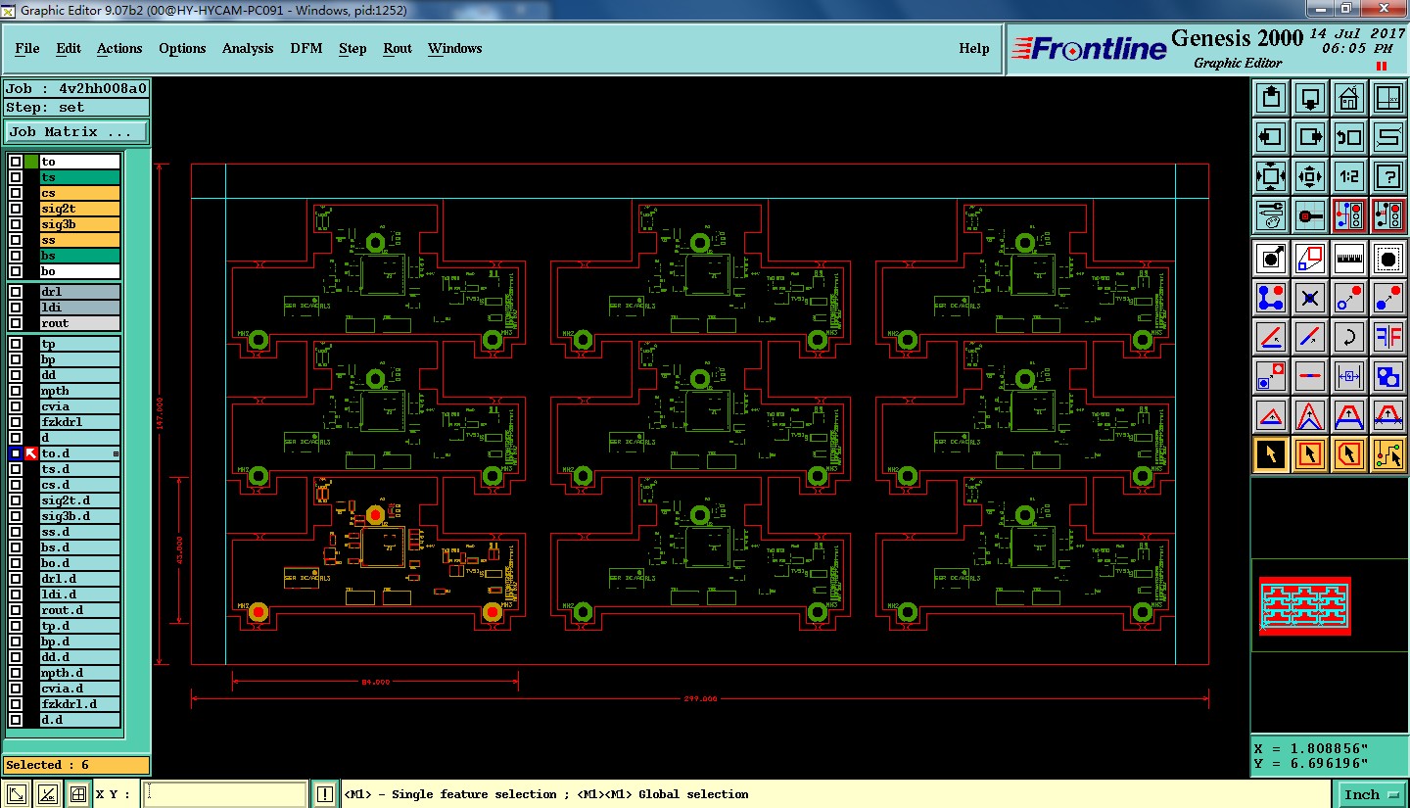Click the question mark help icon
Screen dimensions: 1410x808
click(x=1388, y=176)
